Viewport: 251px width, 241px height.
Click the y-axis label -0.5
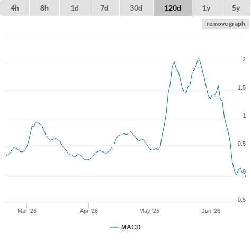coord(240,200)
